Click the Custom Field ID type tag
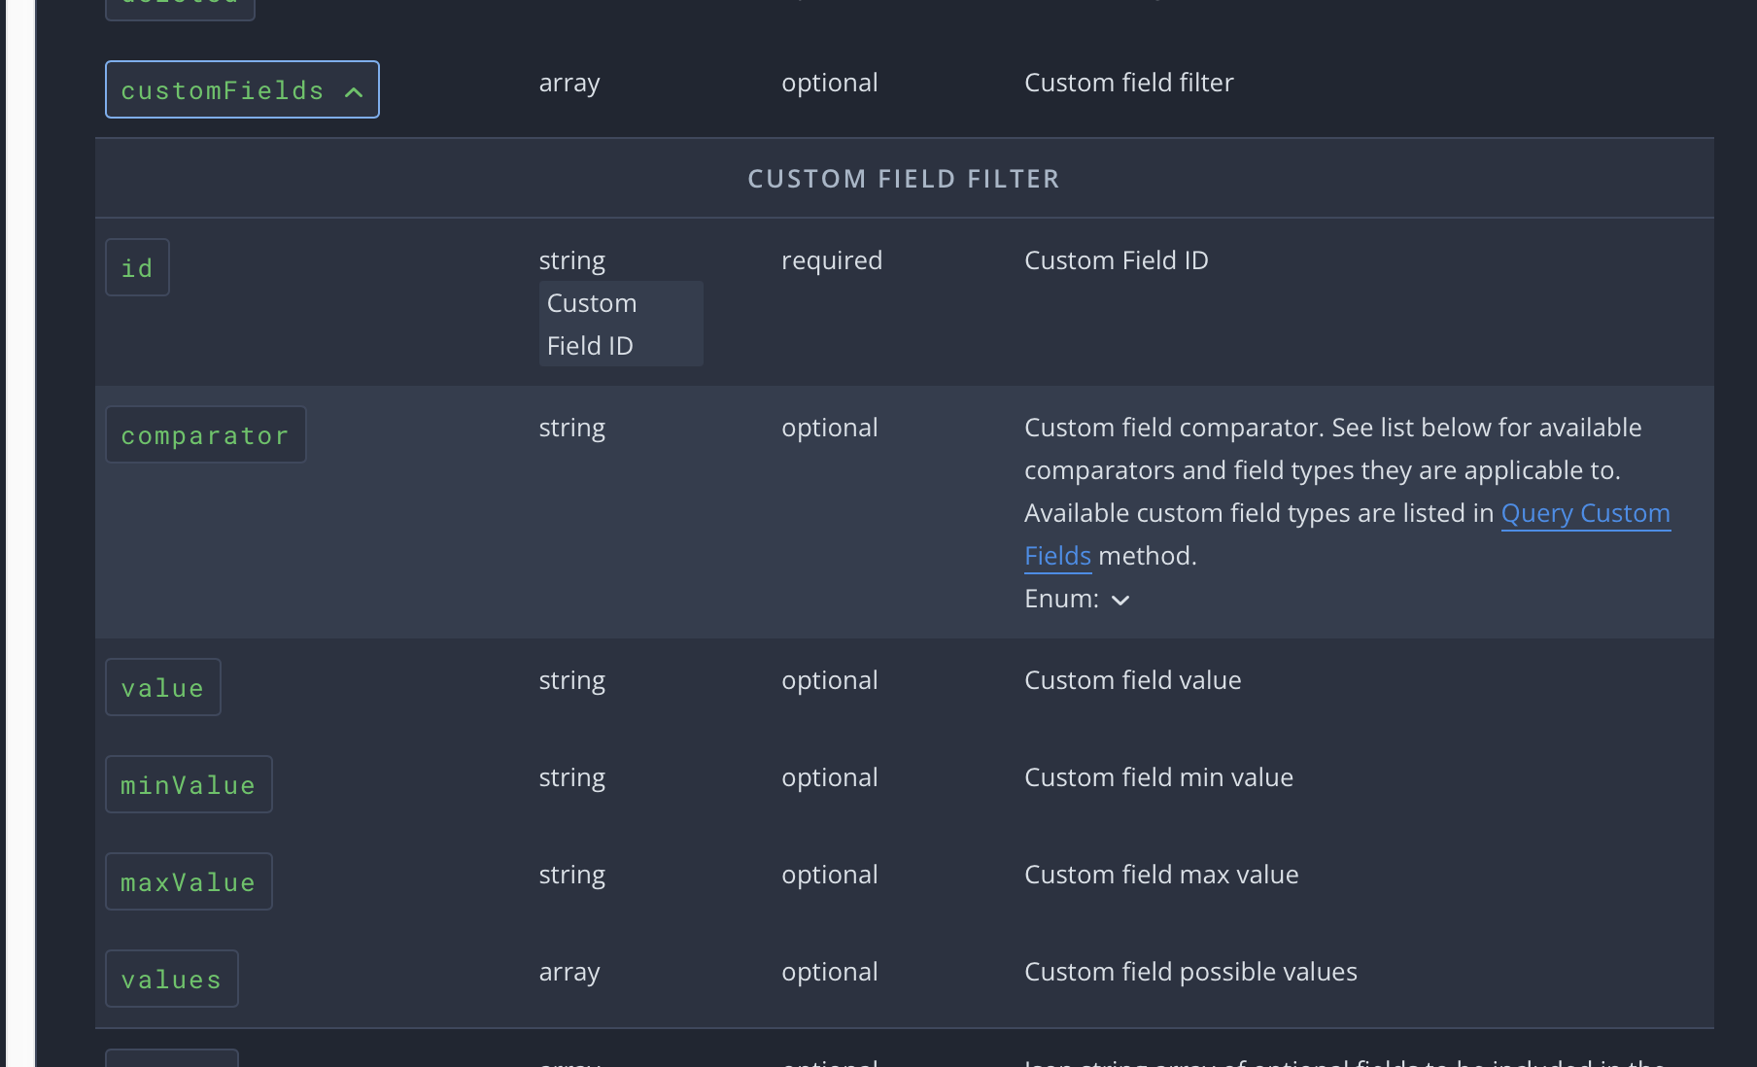Viewport: 1757px width, 1067px height. [620, 325]
